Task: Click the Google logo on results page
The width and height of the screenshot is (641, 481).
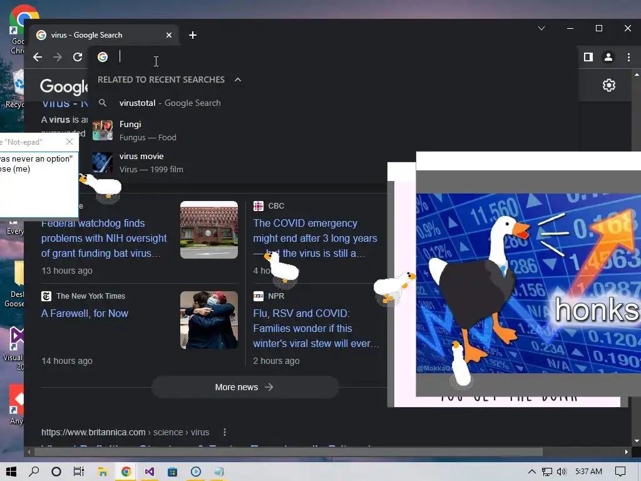Action: click(64, 86)
